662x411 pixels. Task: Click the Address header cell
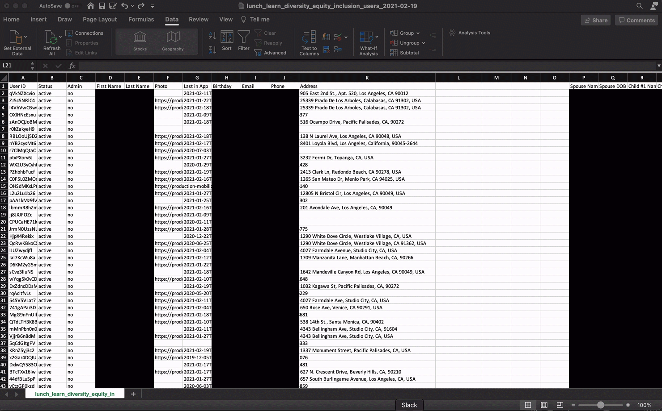367,86
